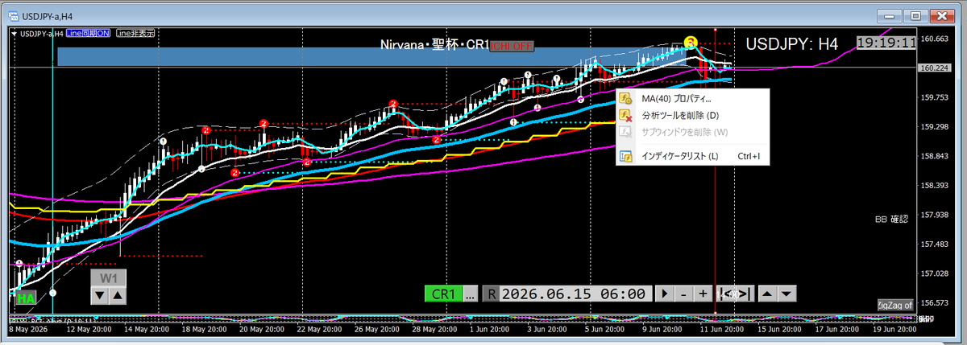
Task: Toggle the green HA button
Action: click(25, 298)
